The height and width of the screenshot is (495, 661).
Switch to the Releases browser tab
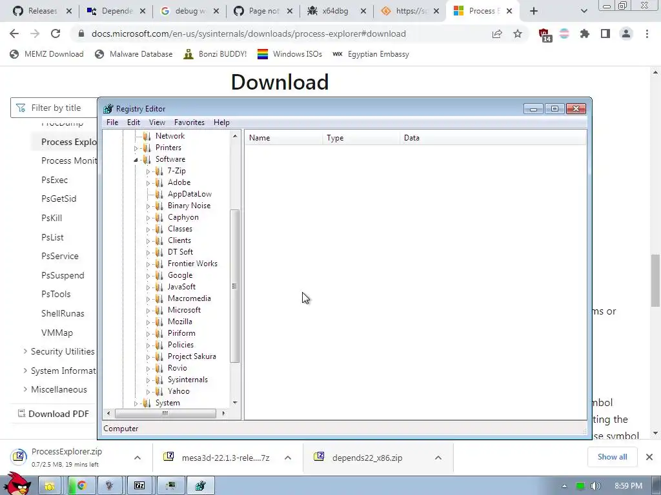click(x=42, y=11)
